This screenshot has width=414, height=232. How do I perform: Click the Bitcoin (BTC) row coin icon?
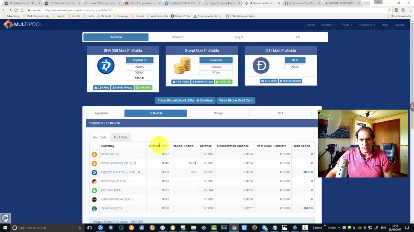94,154
